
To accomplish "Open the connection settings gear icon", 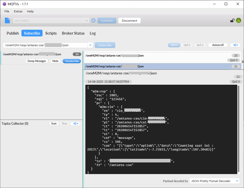I will click(93, 20).
